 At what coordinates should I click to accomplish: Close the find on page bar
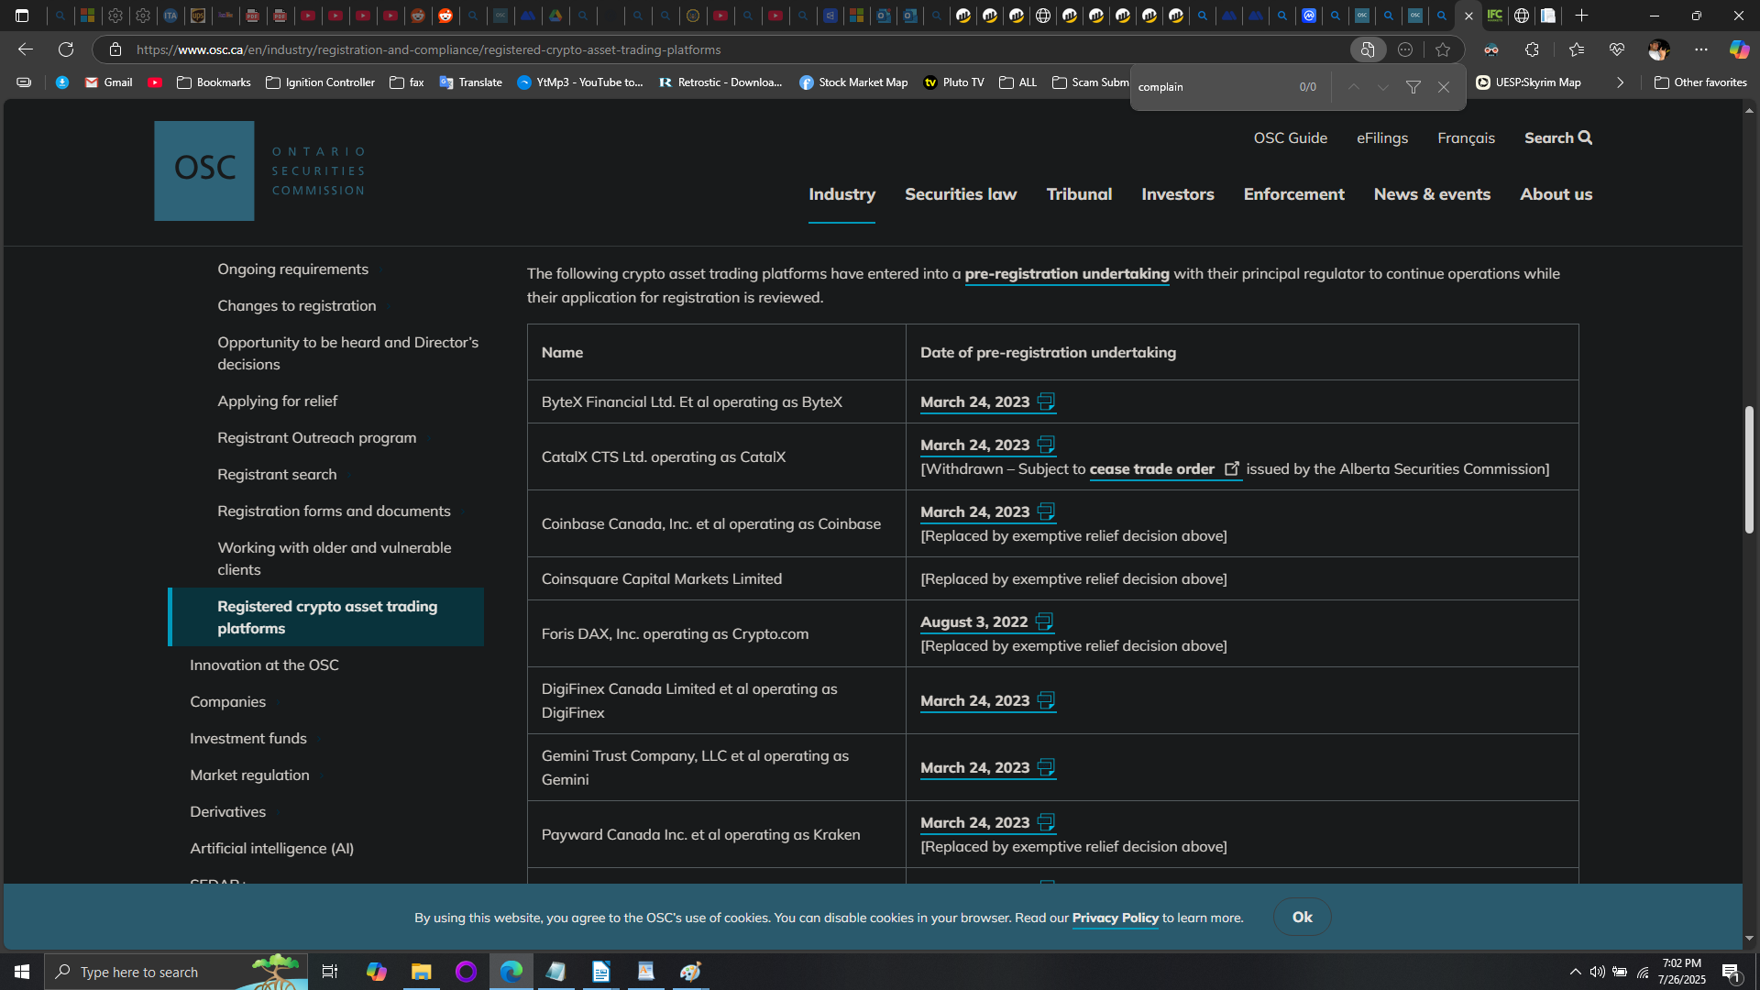tap(1444, 87)
